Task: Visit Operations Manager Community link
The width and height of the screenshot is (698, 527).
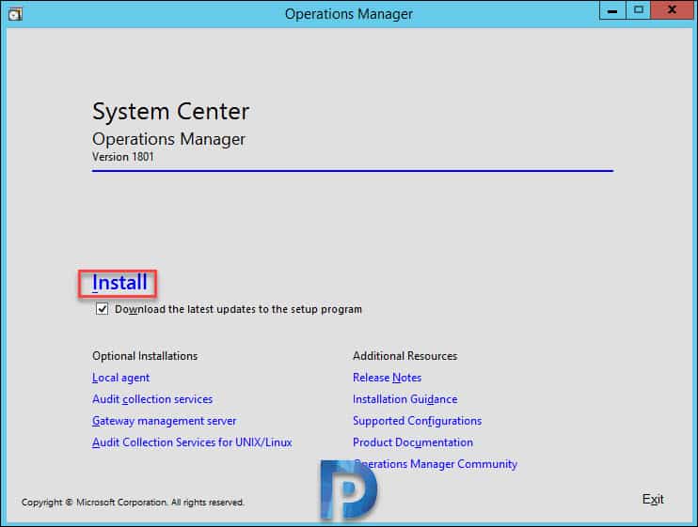Action: pyautogui.click(x=435, y=464)
